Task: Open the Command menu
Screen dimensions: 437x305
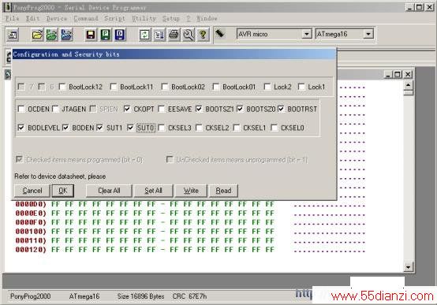Action: 86,18
